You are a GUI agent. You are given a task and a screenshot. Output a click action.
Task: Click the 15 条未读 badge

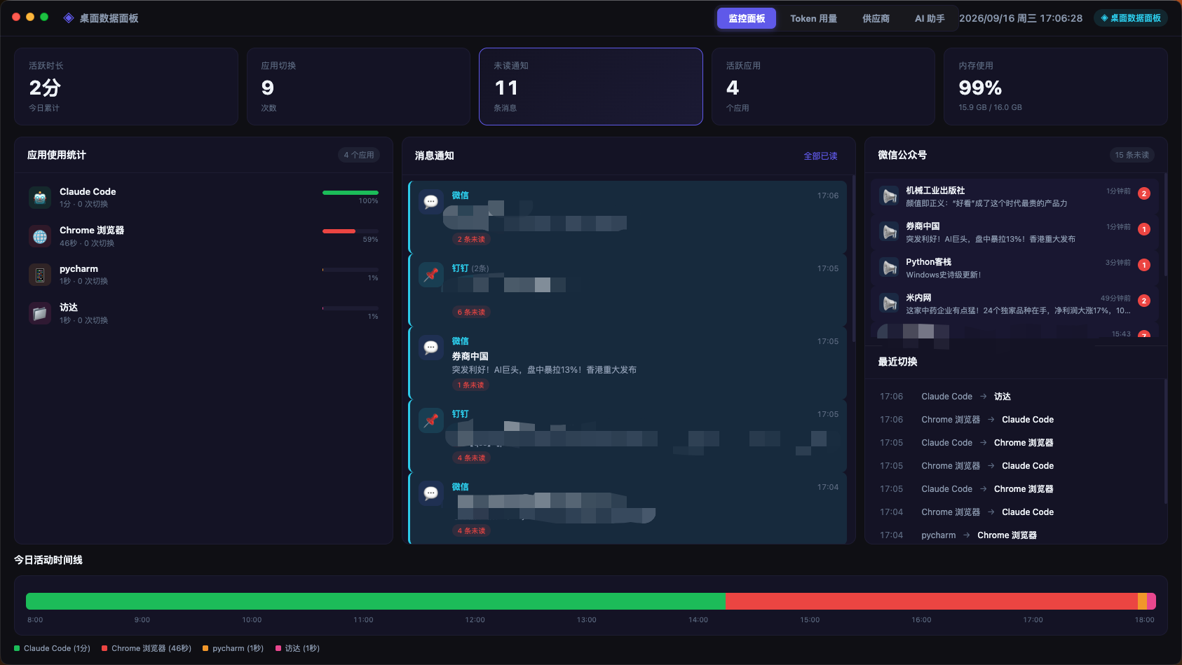[1132, 155]
